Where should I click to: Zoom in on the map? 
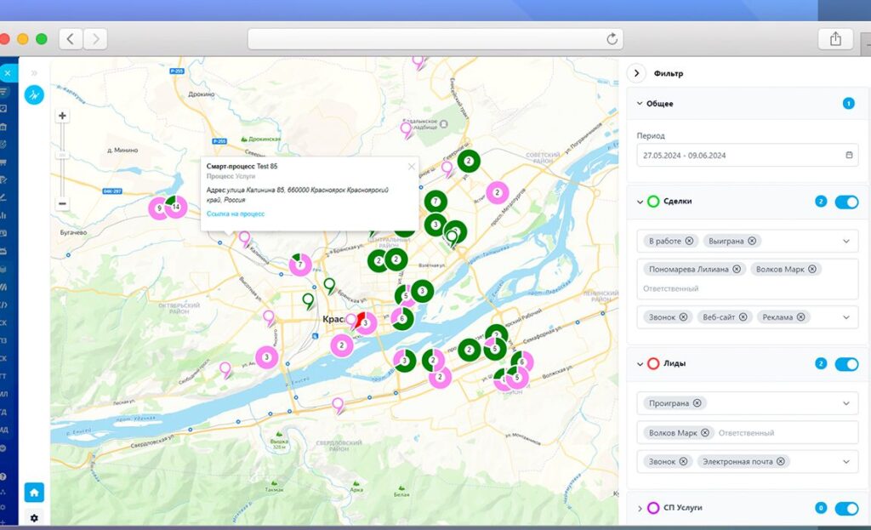[62, 116]
